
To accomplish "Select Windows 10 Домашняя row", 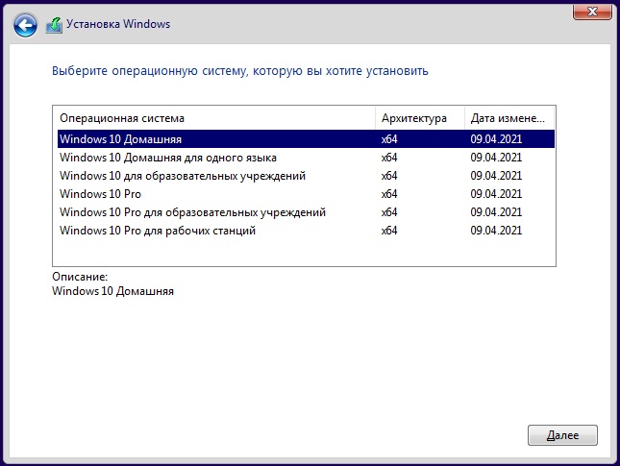I will (x=306, y=139).
